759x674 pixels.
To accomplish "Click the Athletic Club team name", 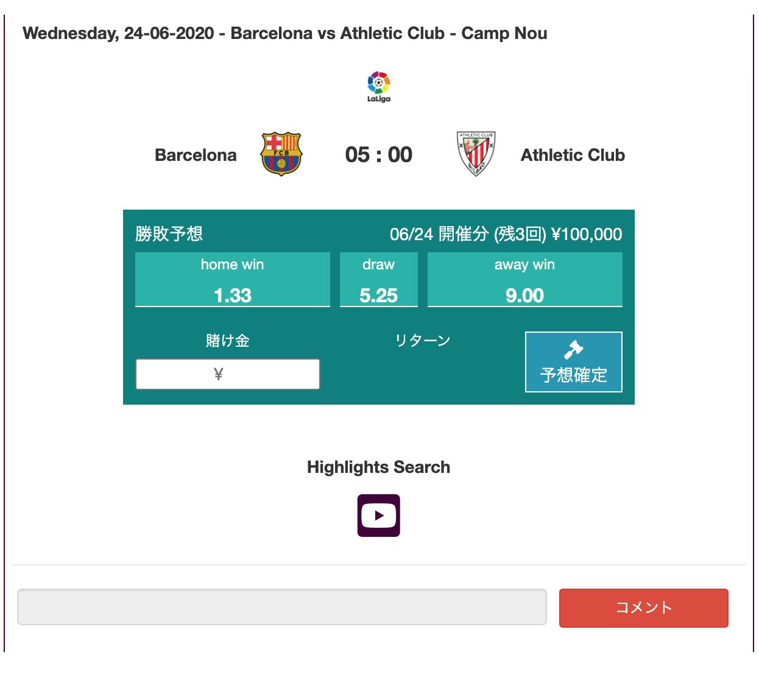I will coord(573,155).
